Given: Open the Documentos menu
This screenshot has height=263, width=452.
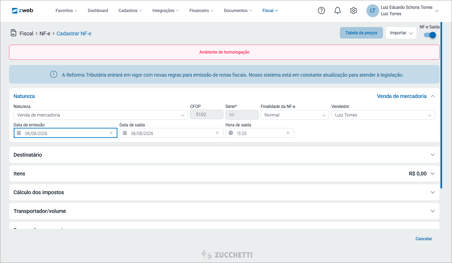Looking at the screenshot, I should pos(238,10).
